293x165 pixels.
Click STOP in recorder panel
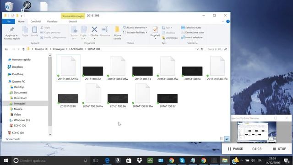pyautogui.click(x=280, y=148)
